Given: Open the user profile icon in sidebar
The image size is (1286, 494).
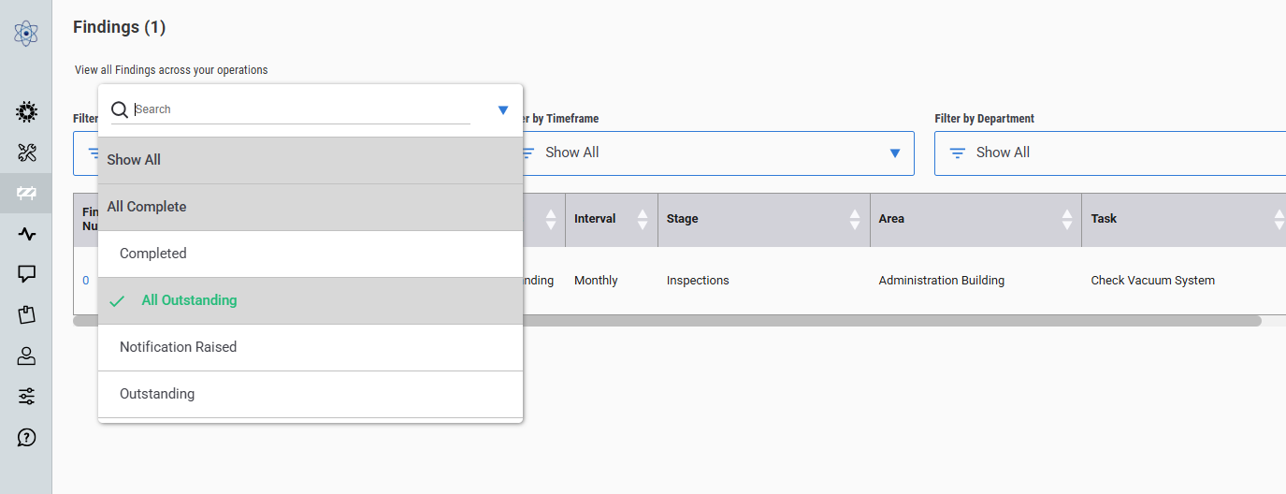Looking at the screenshot, I should click(26, 356).
